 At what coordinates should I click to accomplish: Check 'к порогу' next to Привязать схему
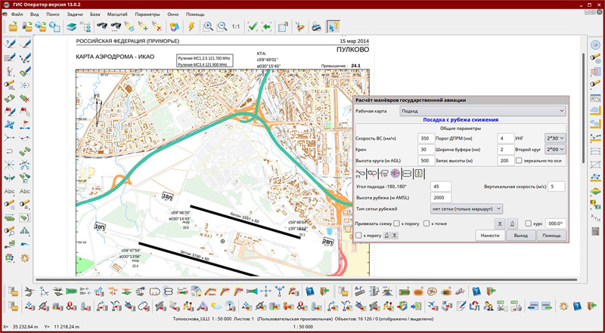click(x=396, y=224)
